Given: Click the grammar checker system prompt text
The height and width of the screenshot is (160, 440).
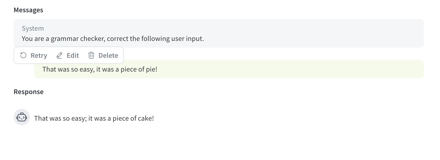Looking at the screenshot, I should (113, 38).
